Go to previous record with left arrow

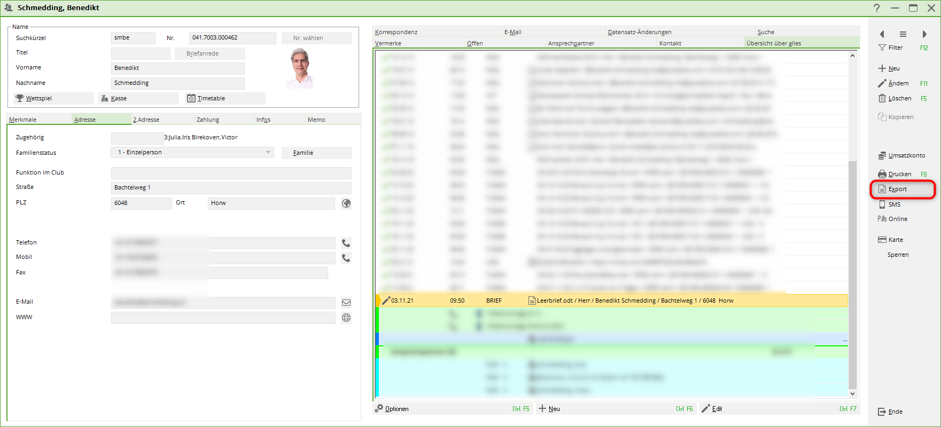point(882,34)
